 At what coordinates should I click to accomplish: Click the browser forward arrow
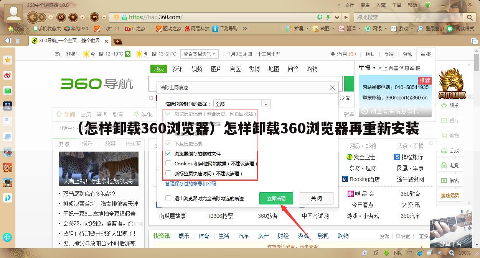(x=43, y=17)
